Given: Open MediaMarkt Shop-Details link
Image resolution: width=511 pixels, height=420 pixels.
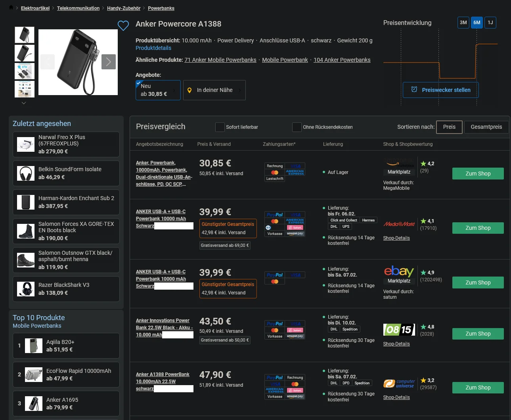Looking at the screenshot, I should click(x=396, y=238).
